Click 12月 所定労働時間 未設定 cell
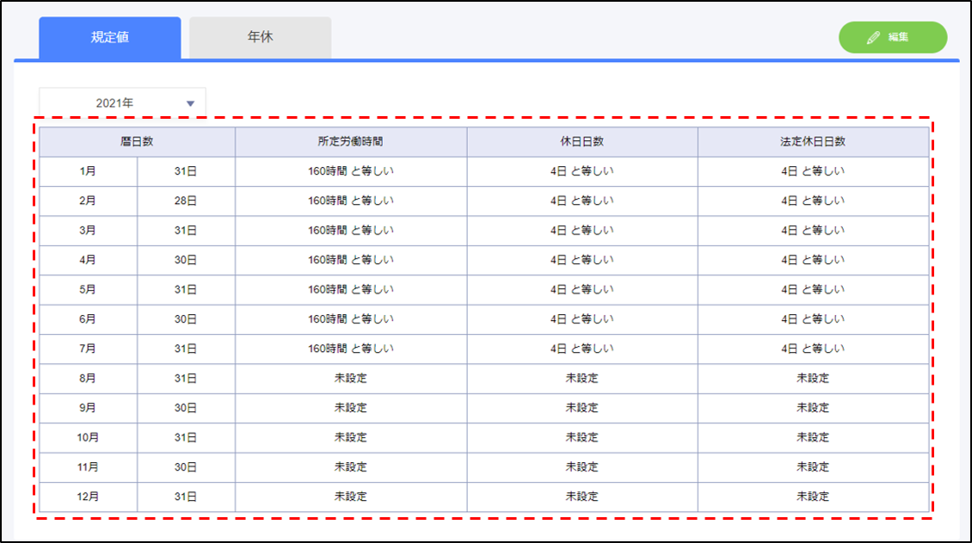Image resolution: width=972 pixels, height=543 pixels. click(x=351, y=497)
